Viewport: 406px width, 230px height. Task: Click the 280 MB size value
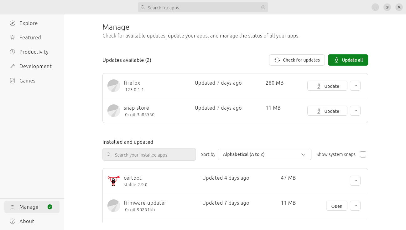point(274,83)
